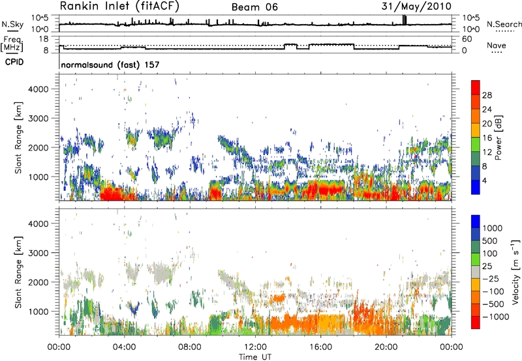Click the 'Nave' legend label

(497, 46)
